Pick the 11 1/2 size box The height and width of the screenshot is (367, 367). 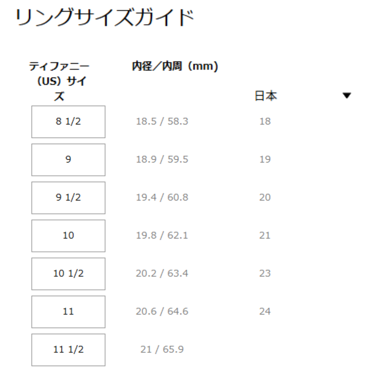click(x=68, y=350)
